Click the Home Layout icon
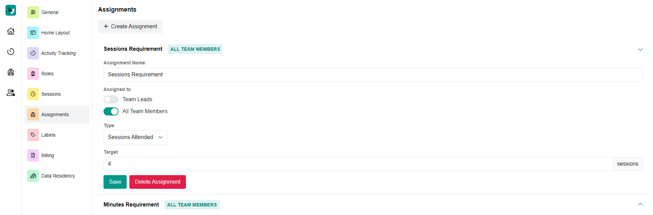The width and height of the screenshot is (653, 215). click(33, 33)
